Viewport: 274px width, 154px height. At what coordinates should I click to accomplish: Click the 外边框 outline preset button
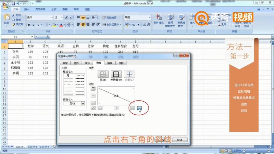pyautogui.click(x=116, y=74)
